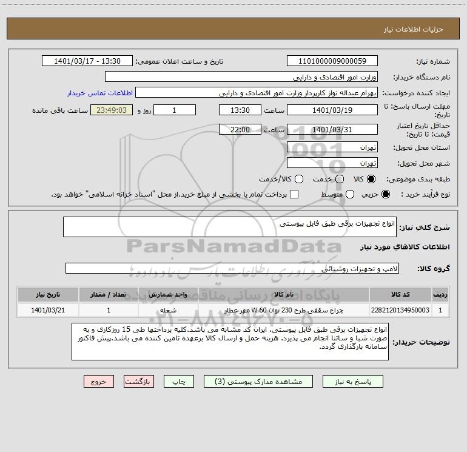Click the request creator field بهرام عبداله نواز

[257, 92]
